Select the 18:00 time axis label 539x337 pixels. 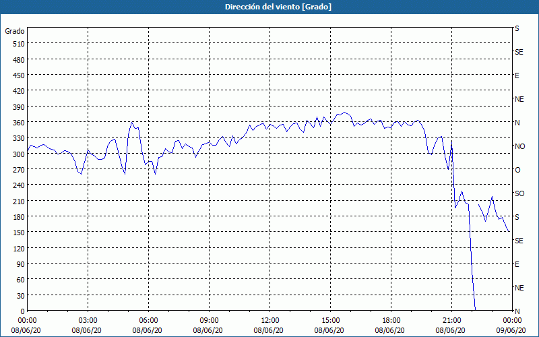tap(391, 321)
